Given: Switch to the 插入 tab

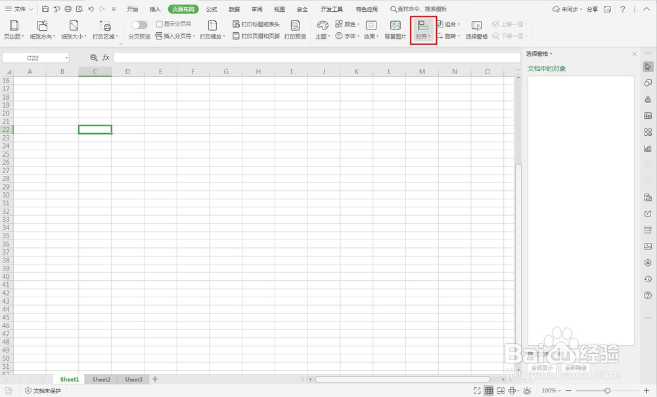Looking at the screenshot, I should pyautogui.click(x=155, y=9).
